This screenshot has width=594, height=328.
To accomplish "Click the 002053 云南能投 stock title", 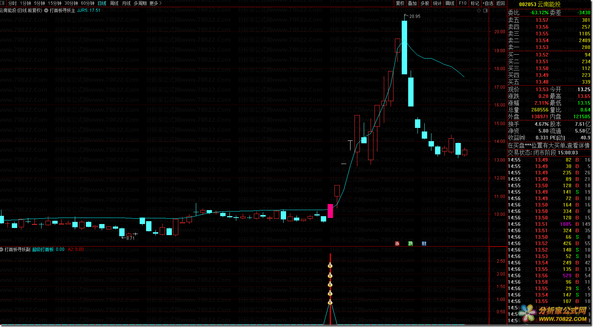I will click(540, 4).
